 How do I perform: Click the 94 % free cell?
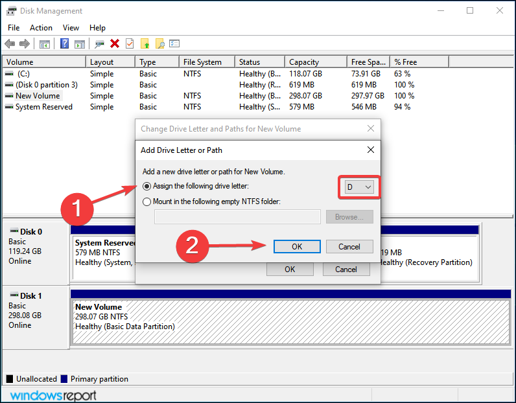coord(402,107)
